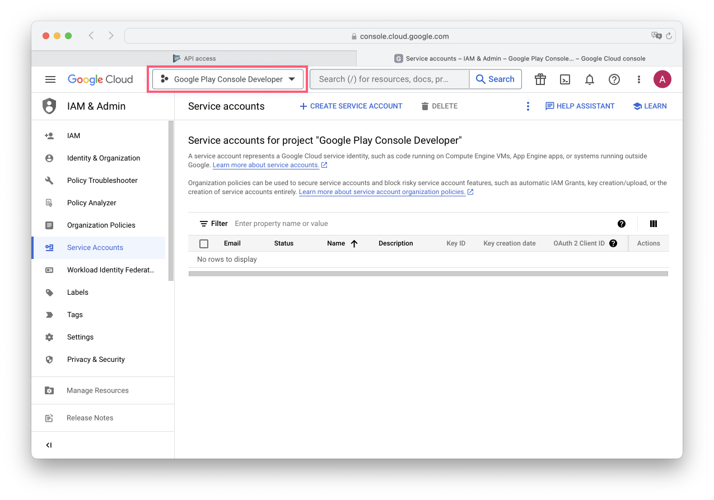The width and height of the screenshot is (714, 500).
Task: Click the Key creation date header
Action: (x=510, y=243)
